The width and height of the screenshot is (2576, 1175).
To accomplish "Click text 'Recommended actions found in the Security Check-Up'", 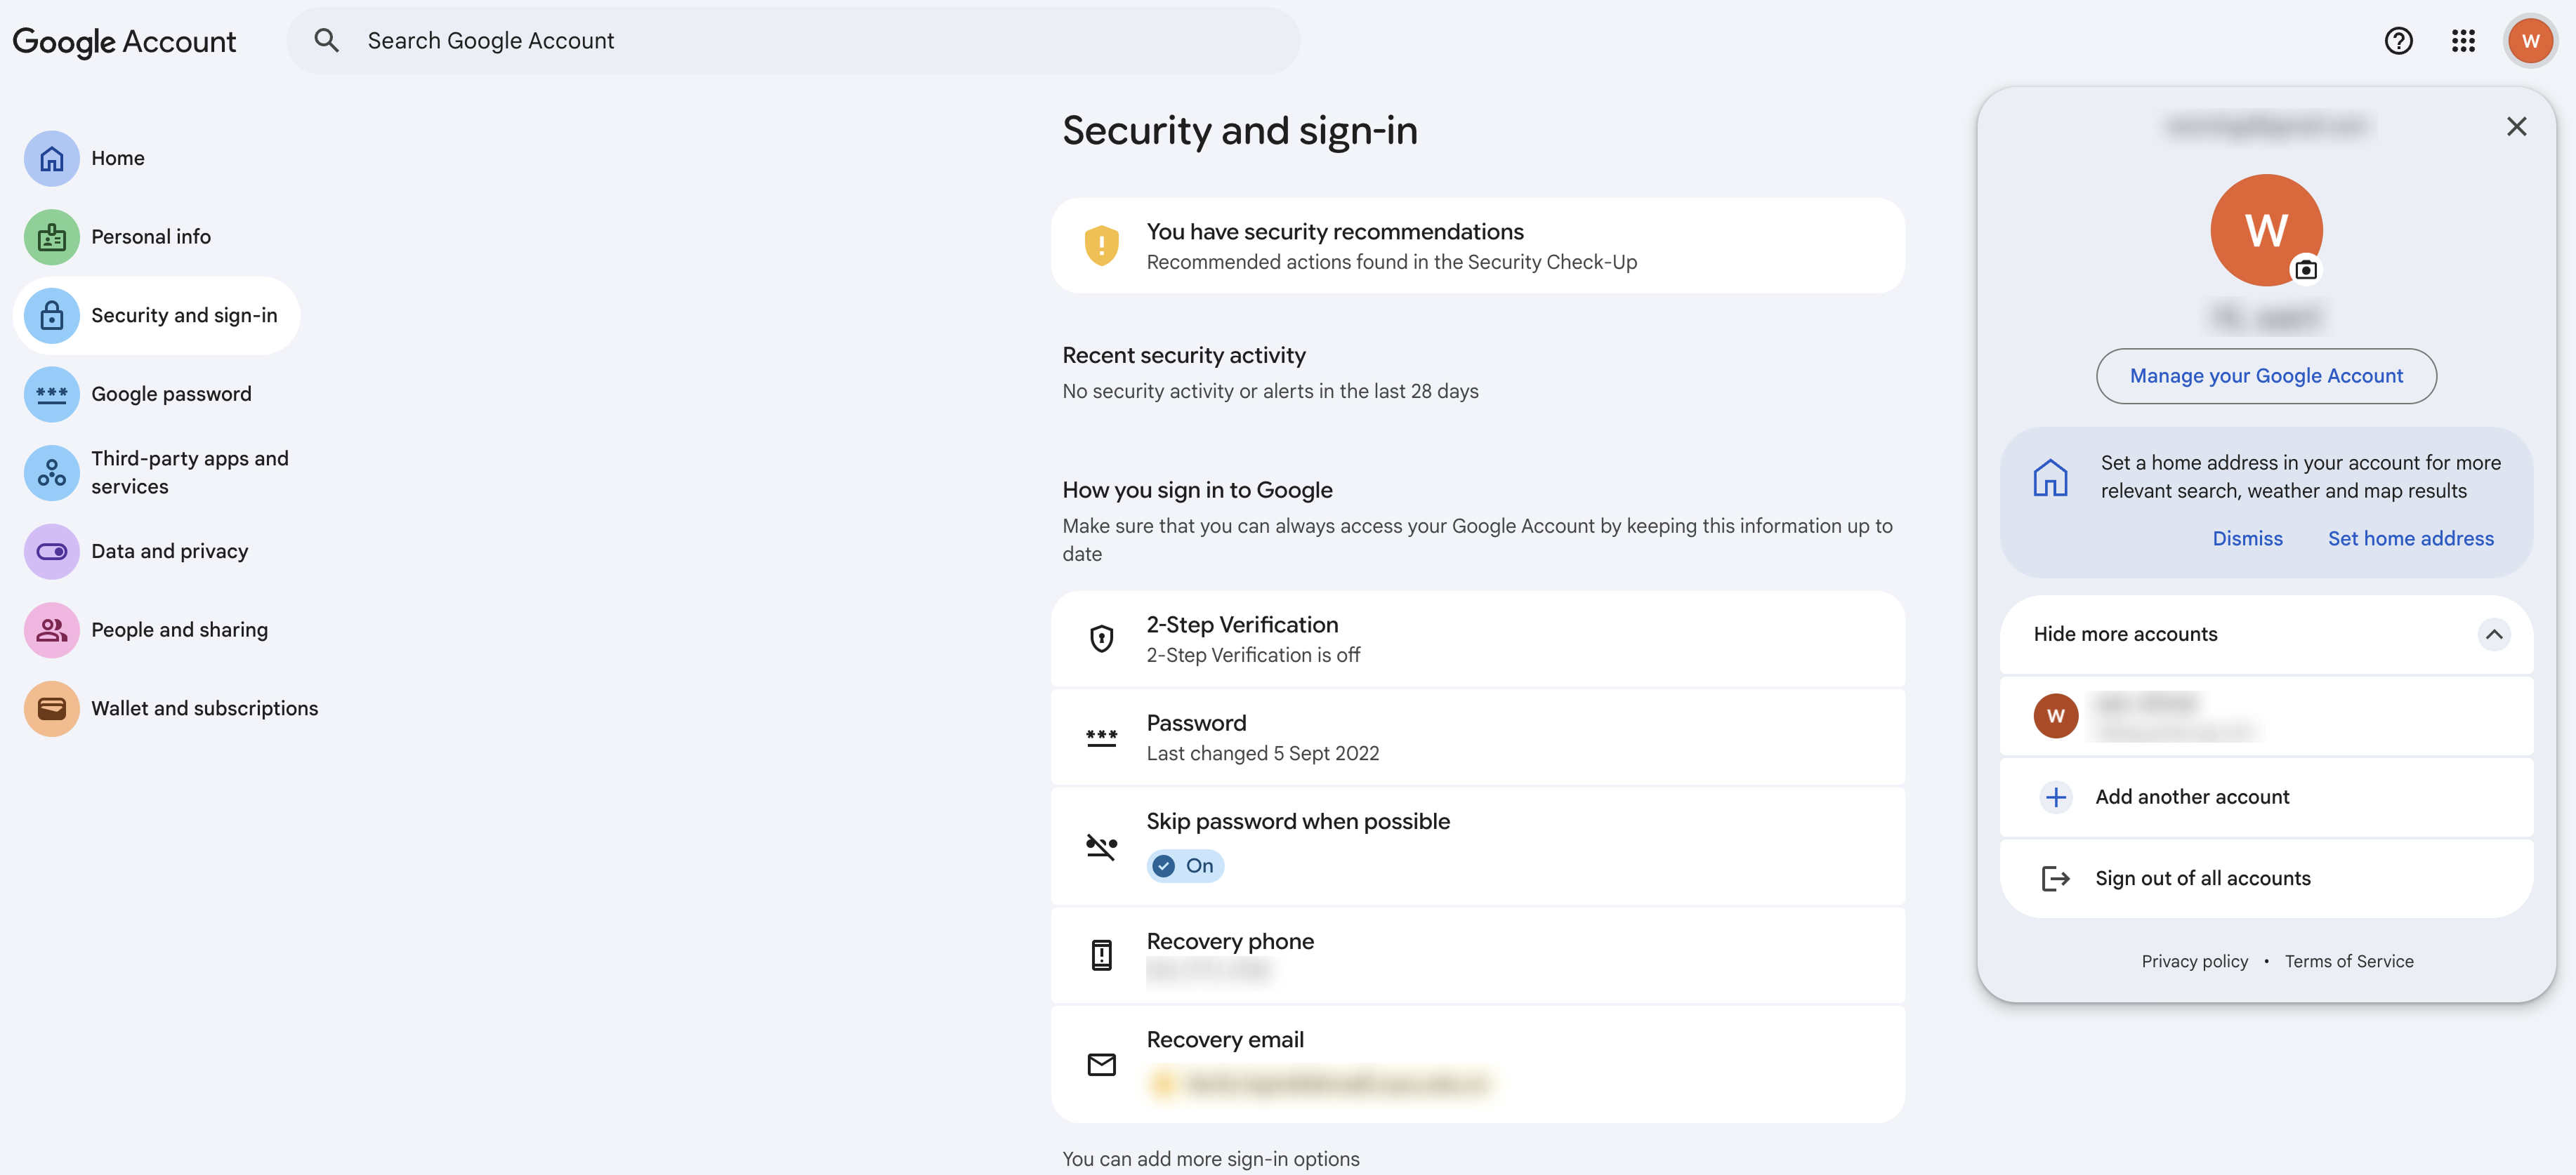I will (1391, 262).
